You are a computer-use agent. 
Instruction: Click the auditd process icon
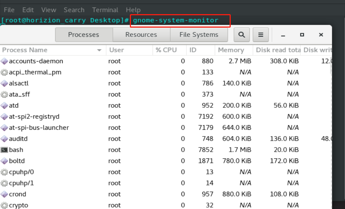4,139
